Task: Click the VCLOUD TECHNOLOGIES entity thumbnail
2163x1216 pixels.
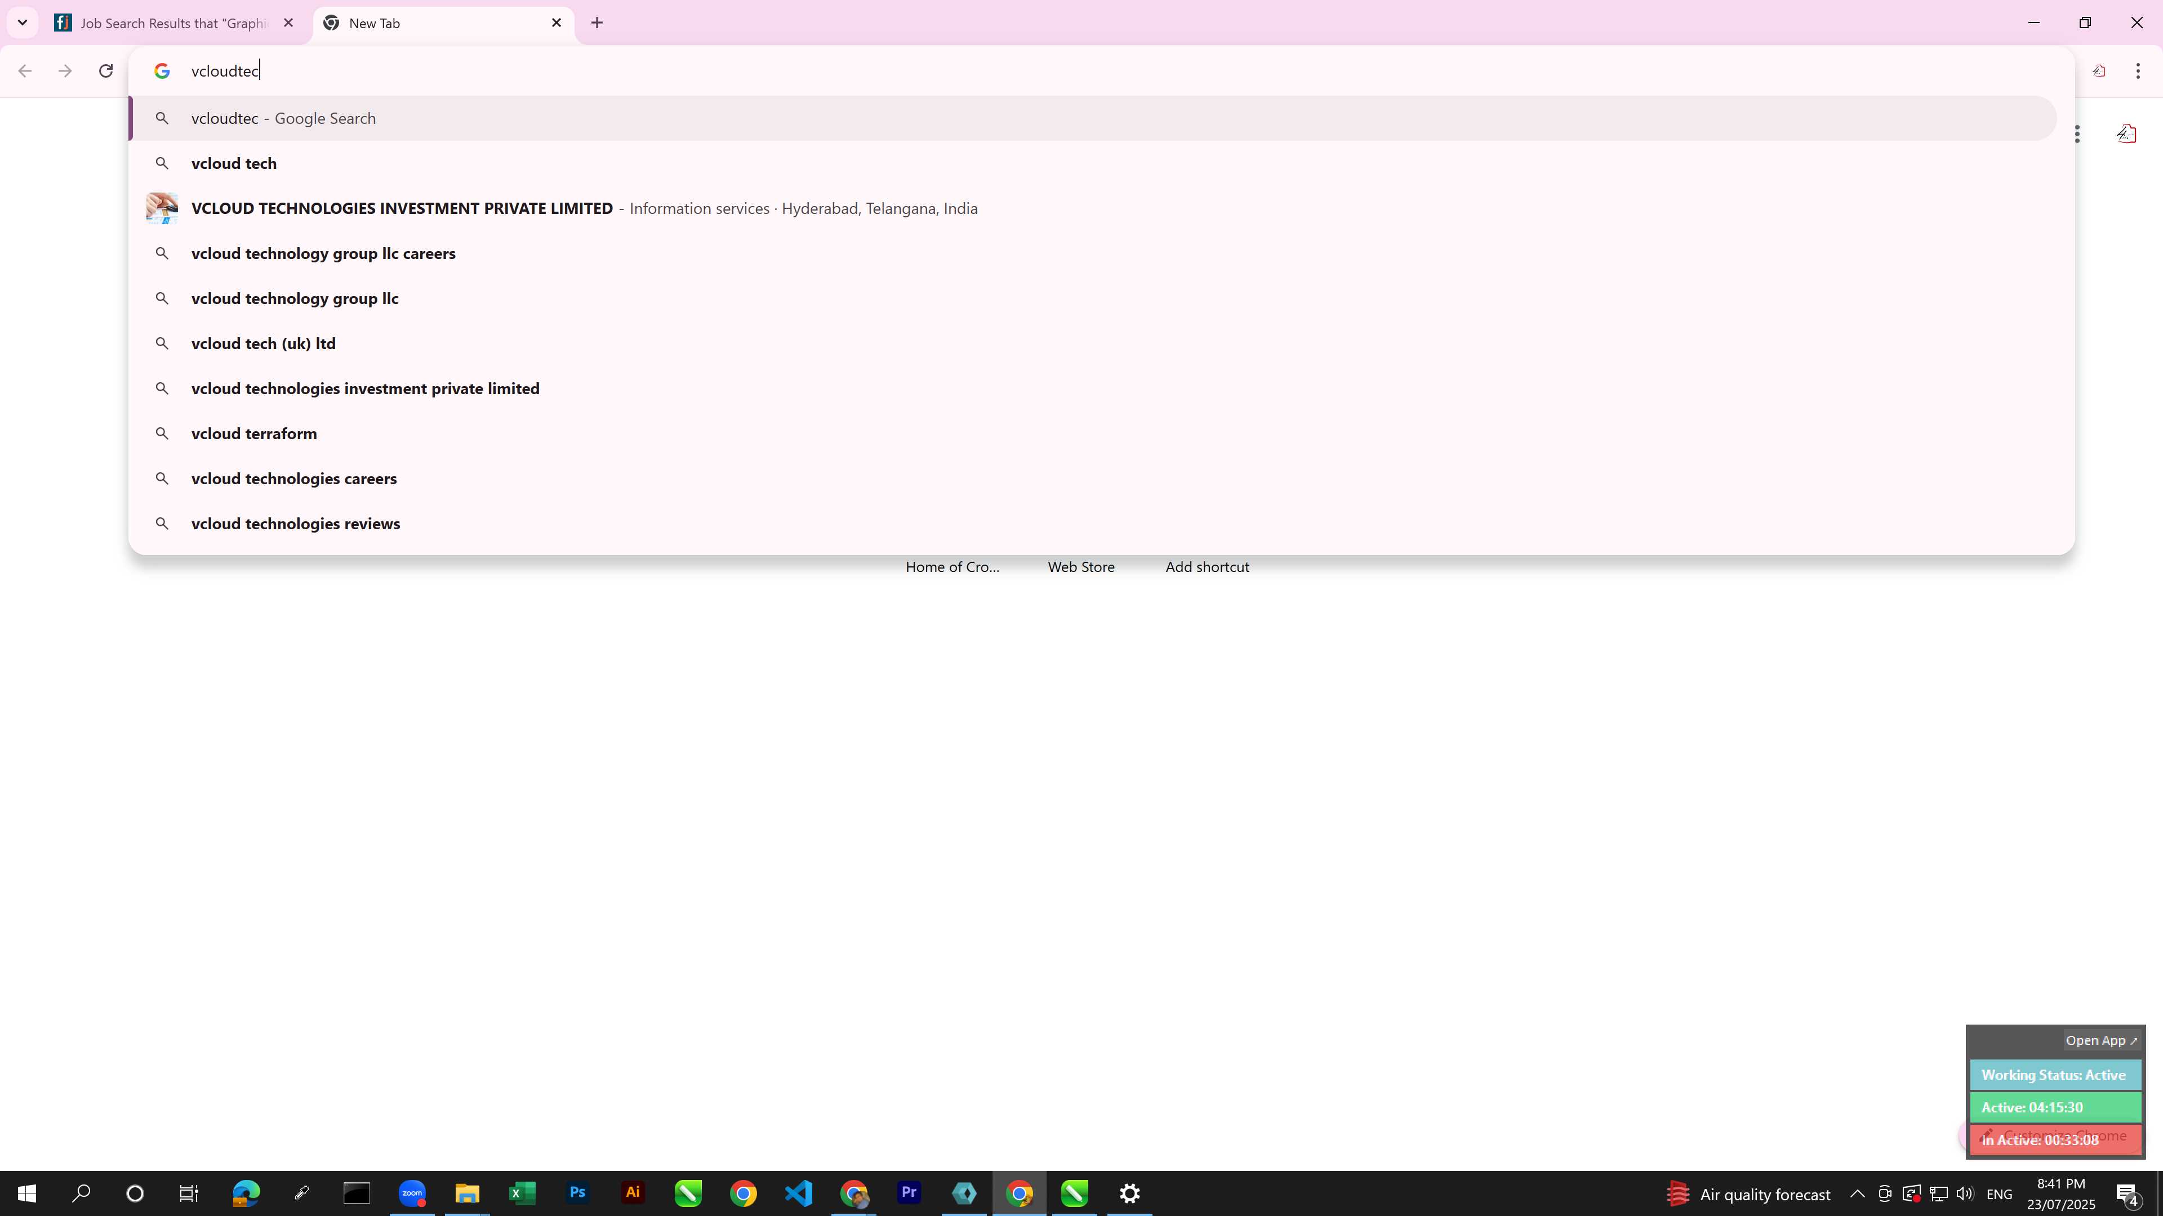Action: [162, 208]
